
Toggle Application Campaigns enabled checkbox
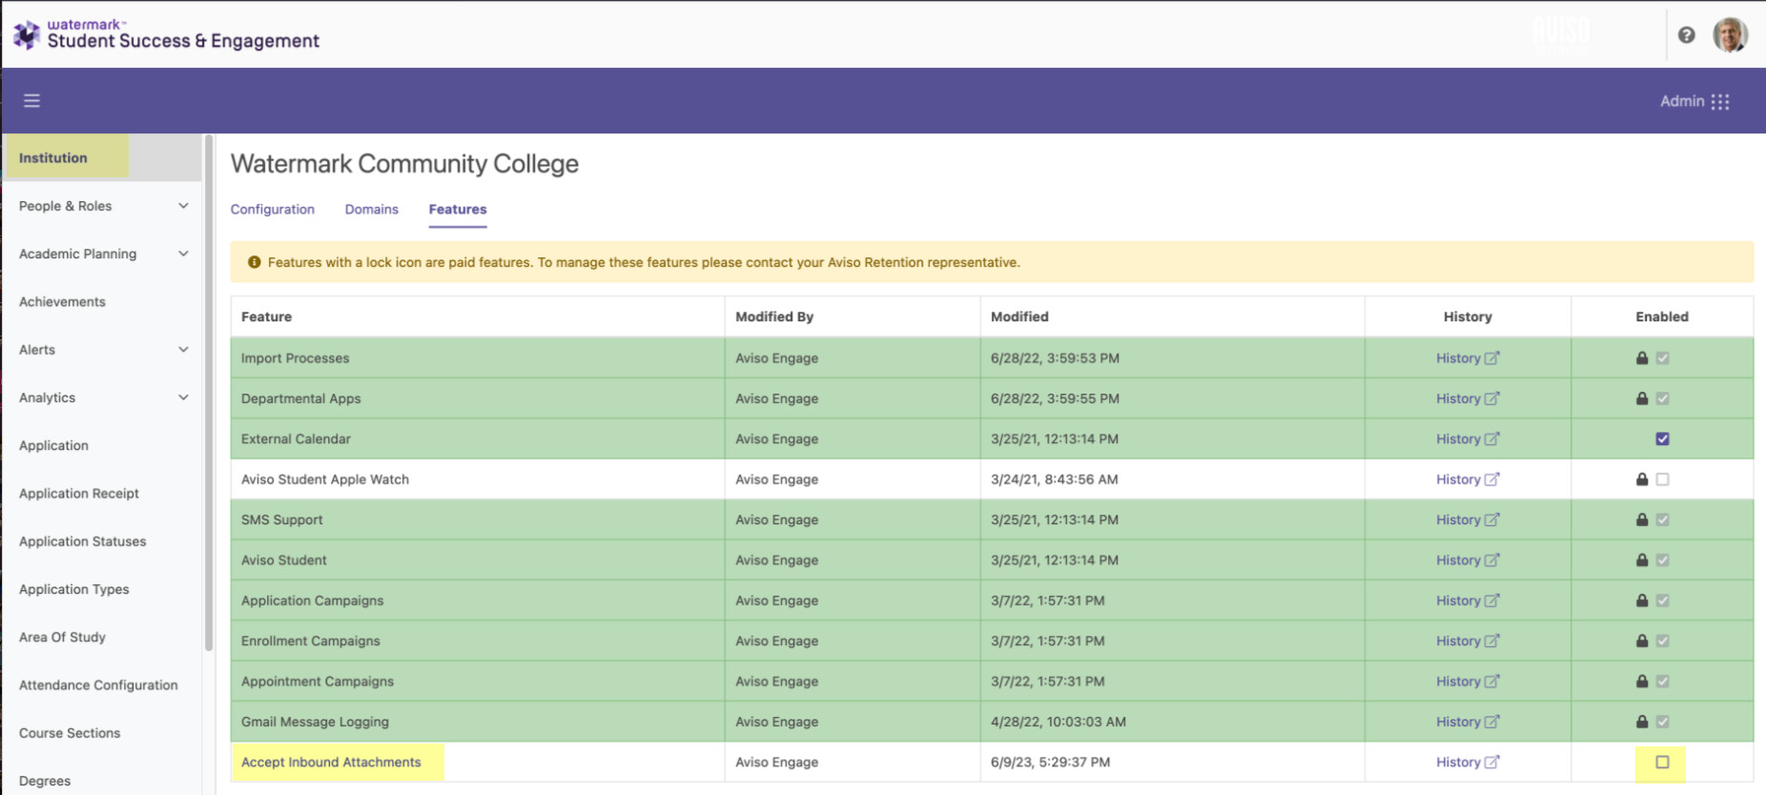pos(1663,601)
